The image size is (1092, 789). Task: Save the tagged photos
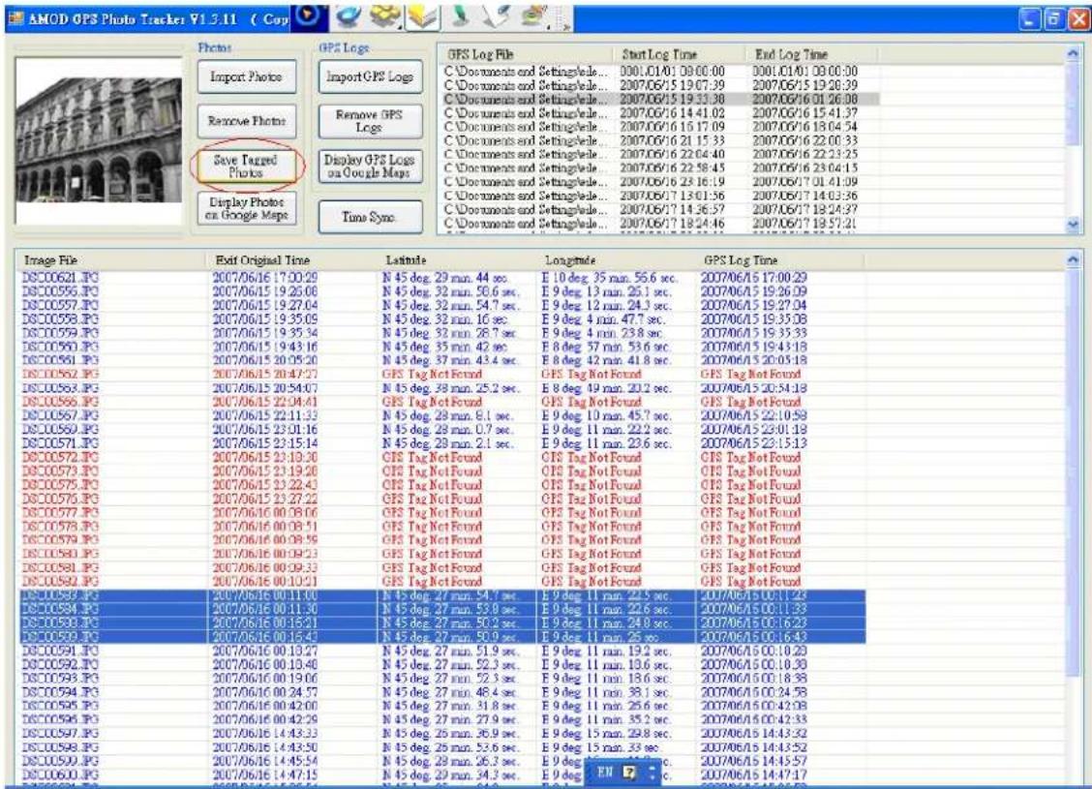click(246, 166)
